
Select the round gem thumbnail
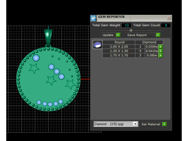coord(98,45)
